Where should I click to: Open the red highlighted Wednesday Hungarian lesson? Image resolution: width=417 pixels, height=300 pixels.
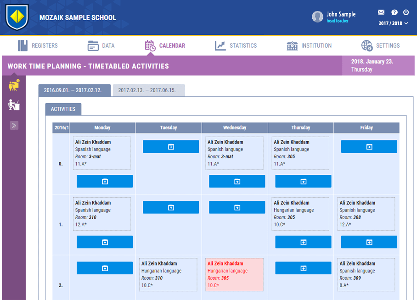click(x=234, y=275)
